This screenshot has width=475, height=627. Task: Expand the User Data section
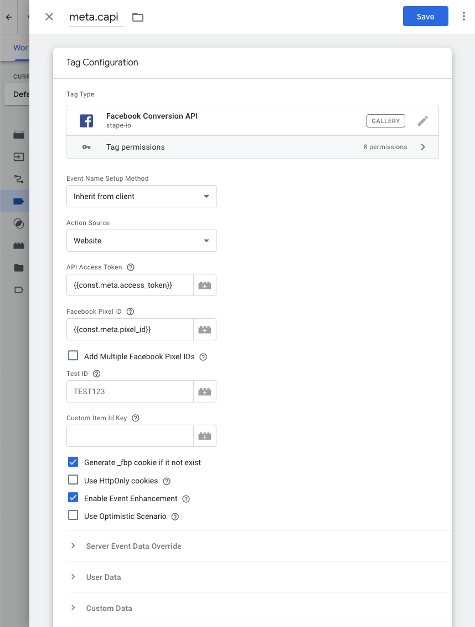(104, 577)
